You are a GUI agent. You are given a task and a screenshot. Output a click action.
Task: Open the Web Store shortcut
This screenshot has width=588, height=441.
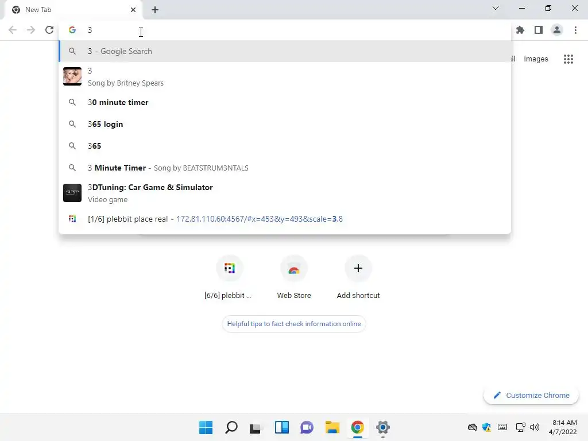[x=294, y=278]
